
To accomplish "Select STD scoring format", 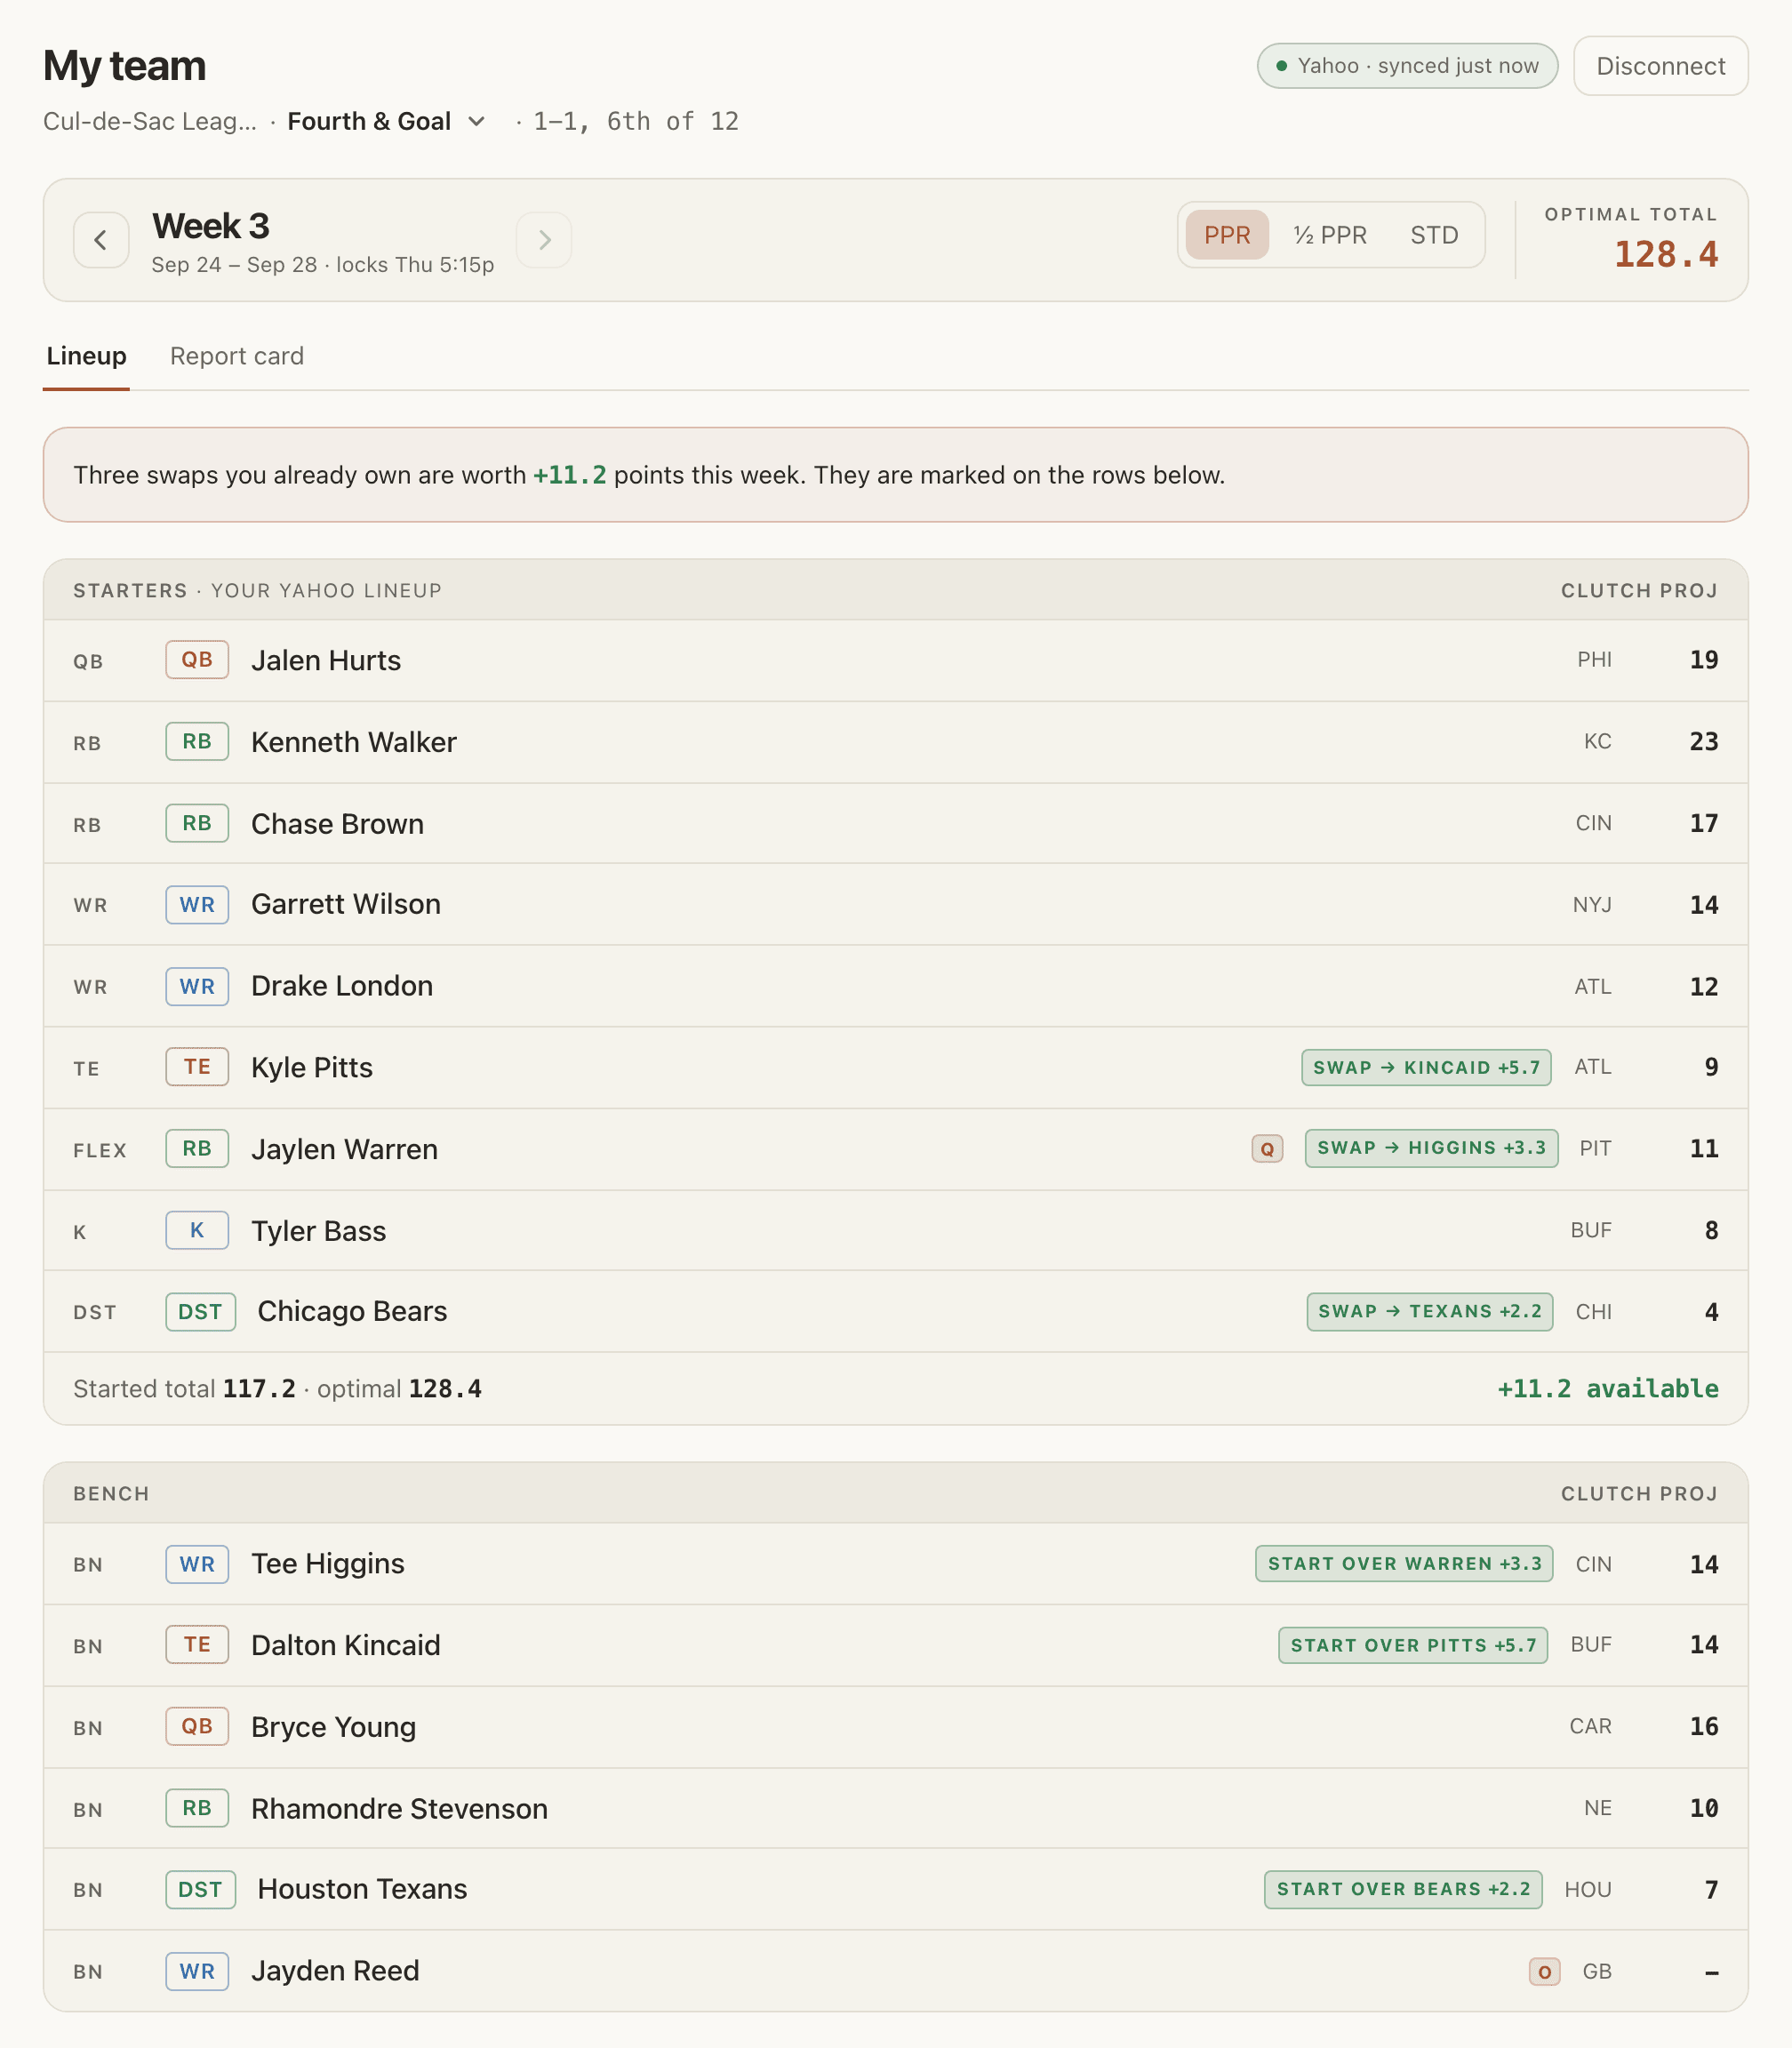I will 1434,235.
